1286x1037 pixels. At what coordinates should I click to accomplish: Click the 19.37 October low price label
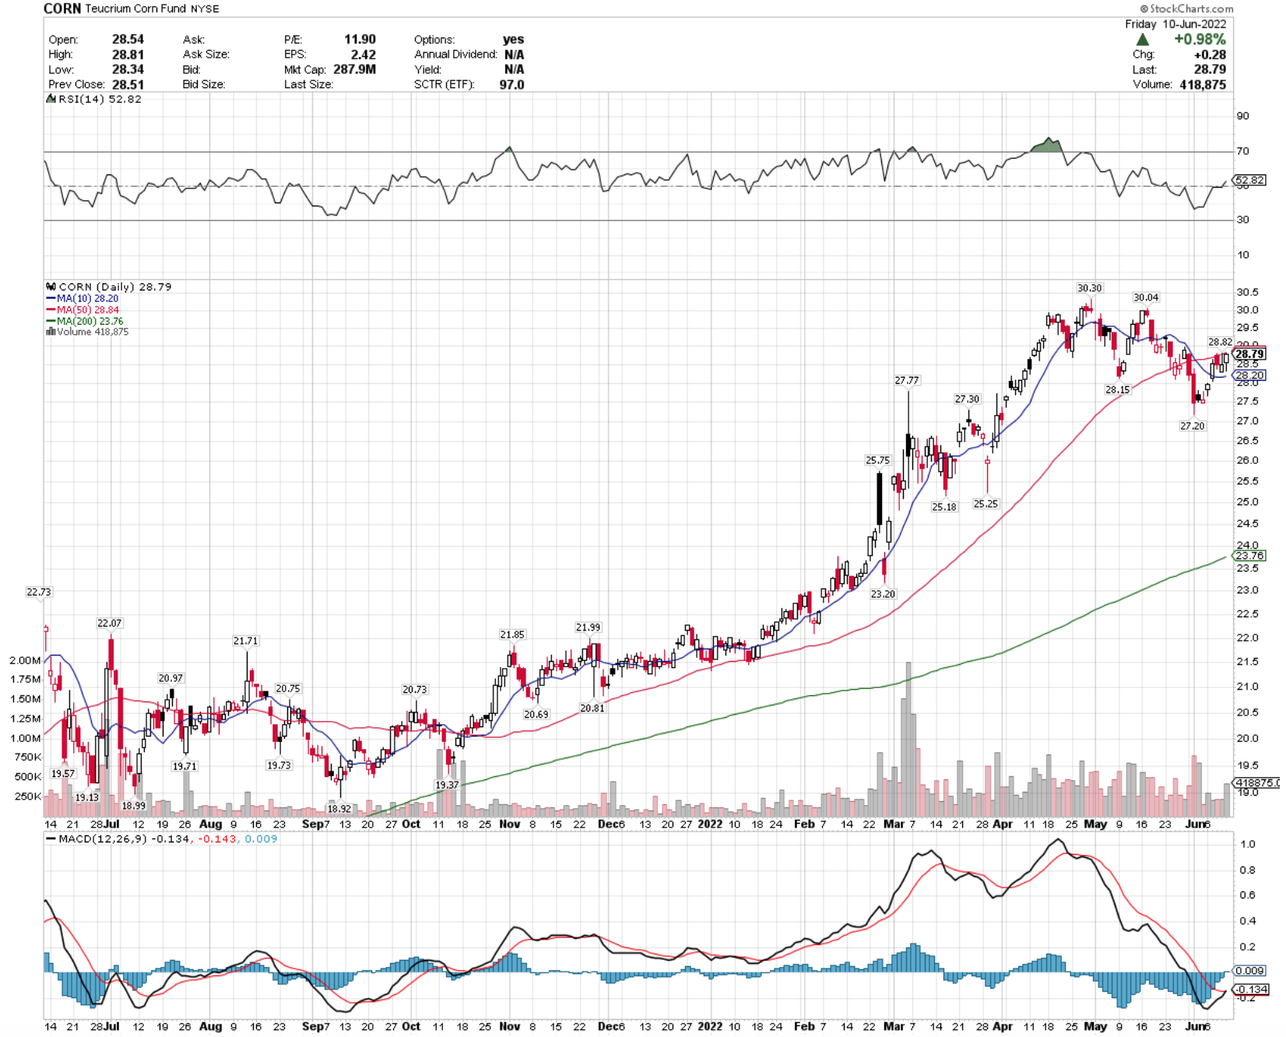(447, 785)
